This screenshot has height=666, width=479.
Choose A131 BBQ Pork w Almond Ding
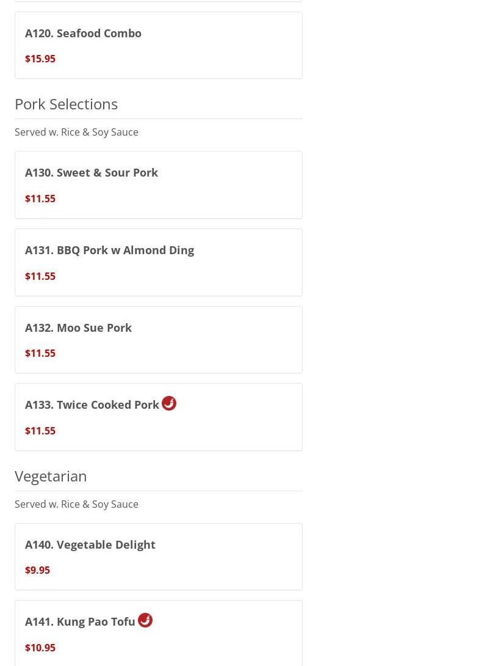tap(109, 250)
